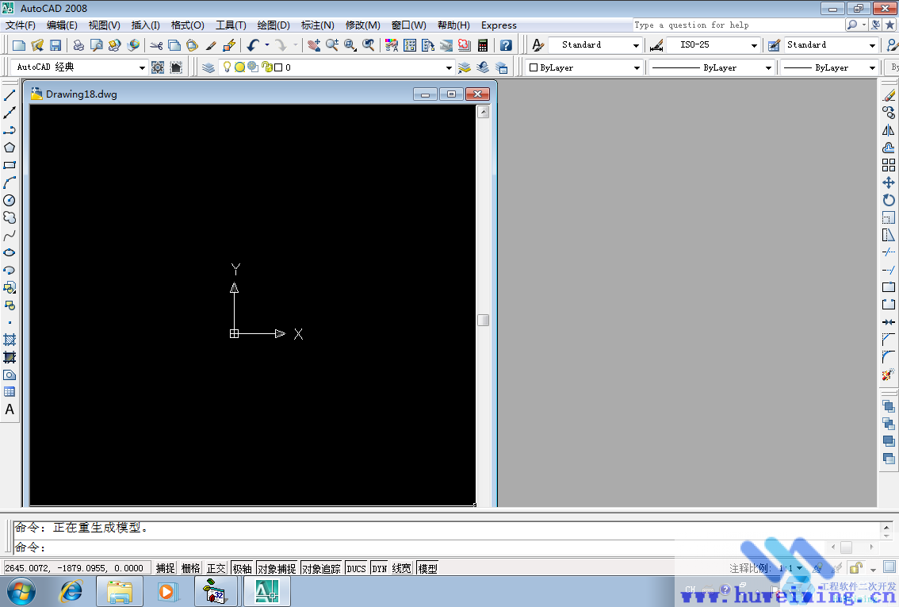This screenshot has width=899, height=607.
Task: Click the 模型 model space button
Action: [x=428, y=568]
